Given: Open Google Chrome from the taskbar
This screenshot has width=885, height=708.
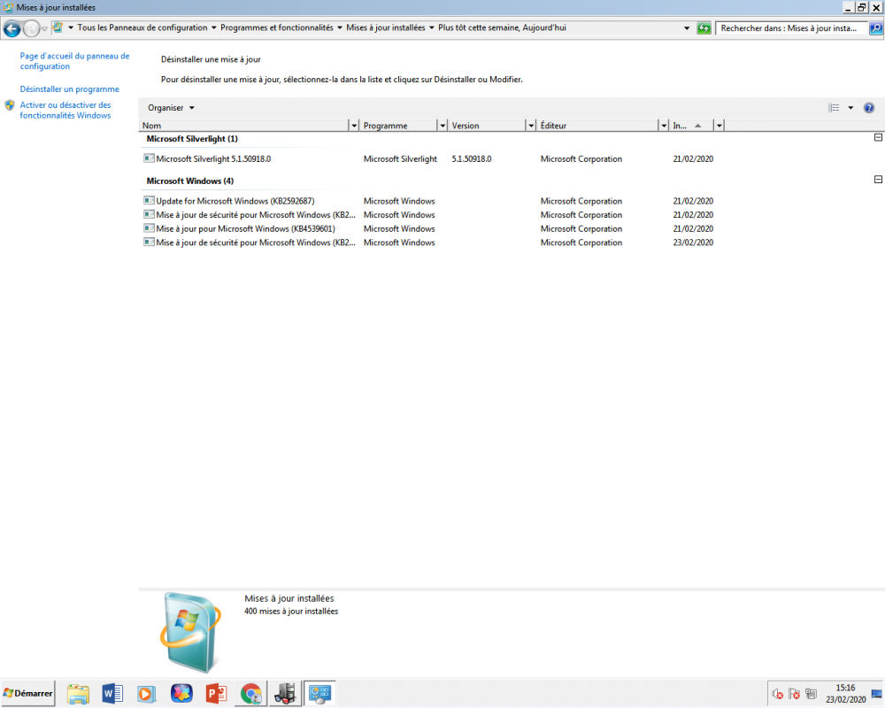Looking at the screenshot, I should tap(251, 694).
